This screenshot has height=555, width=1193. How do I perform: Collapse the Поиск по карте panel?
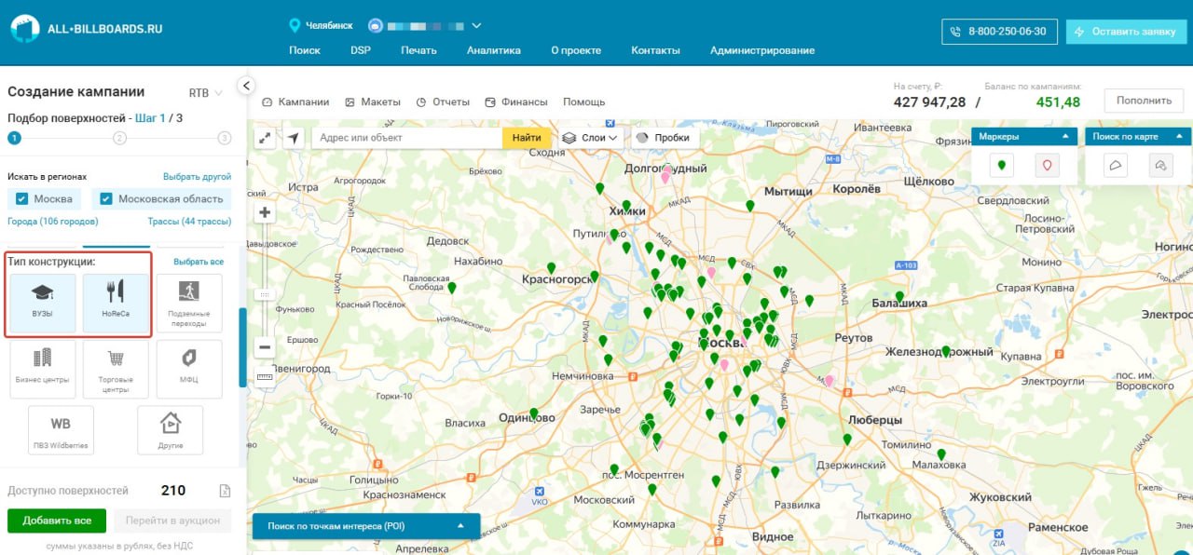coord(1179,137)
